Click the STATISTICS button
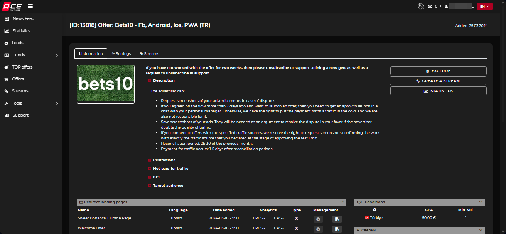The image size is (506, 234). click(438, 91)
